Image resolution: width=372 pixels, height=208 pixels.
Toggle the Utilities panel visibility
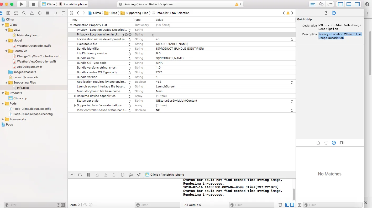(357, 4)
